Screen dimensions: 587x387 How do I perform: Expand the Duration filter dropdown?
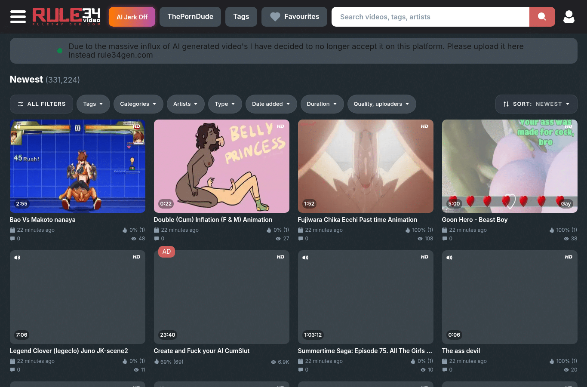pos(322,104)
